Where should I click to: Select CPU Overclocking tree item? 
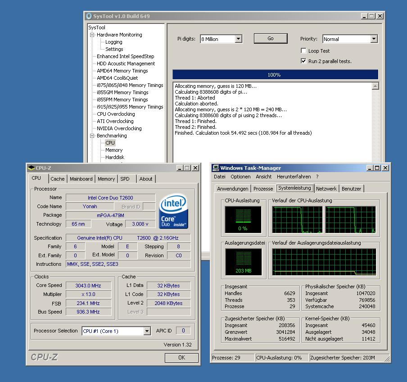point(116,114)
